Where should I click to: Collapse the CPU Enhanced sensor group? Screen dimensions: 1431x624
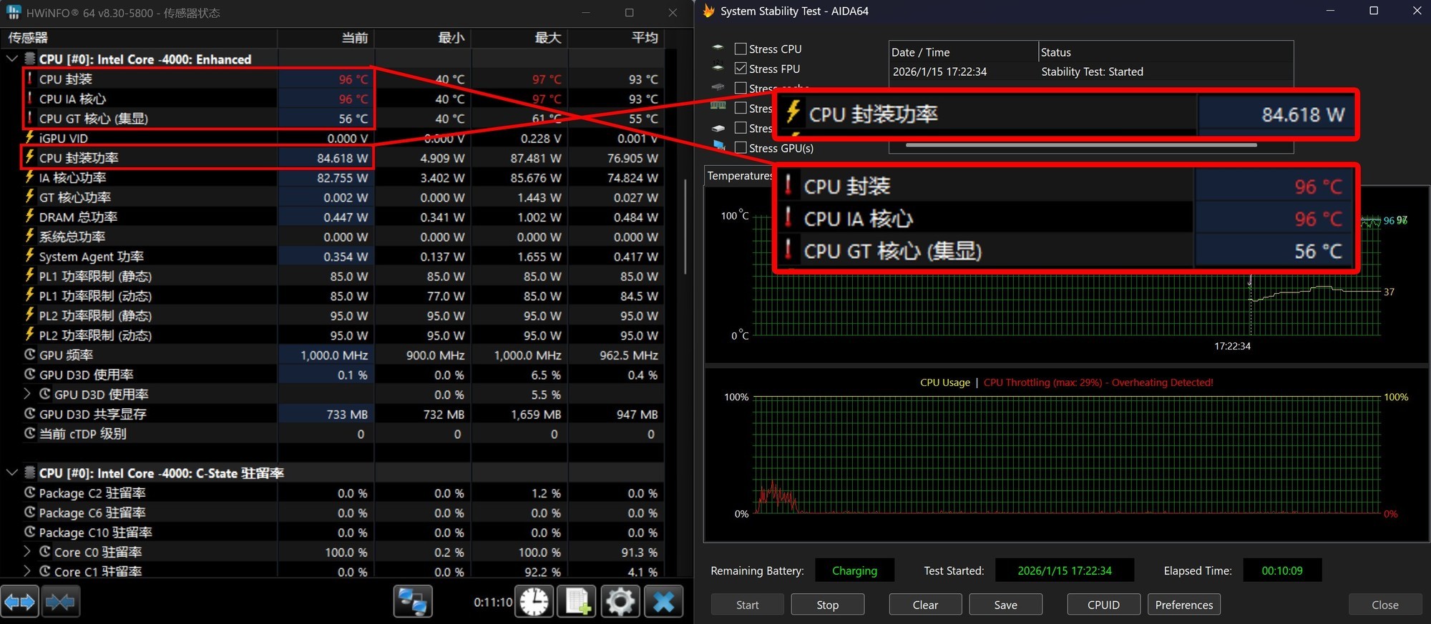coord(12,59)
